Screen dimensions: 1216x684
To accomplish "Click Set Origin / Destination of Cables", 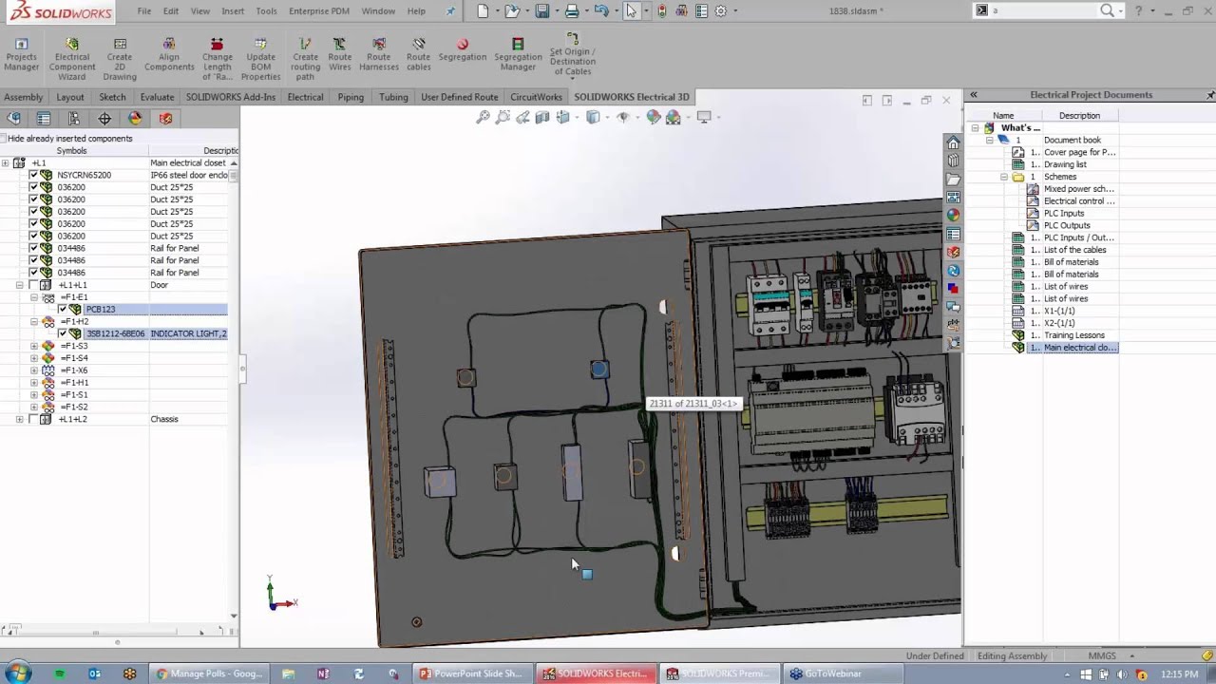I will (572, 55).
